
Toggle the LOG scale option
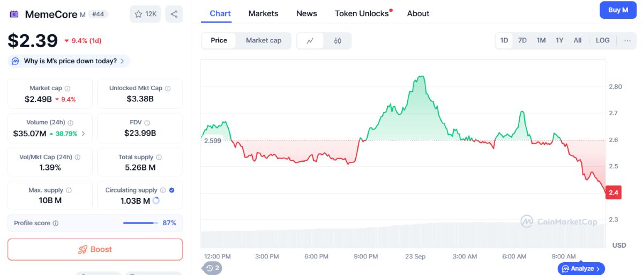(602, 40)
